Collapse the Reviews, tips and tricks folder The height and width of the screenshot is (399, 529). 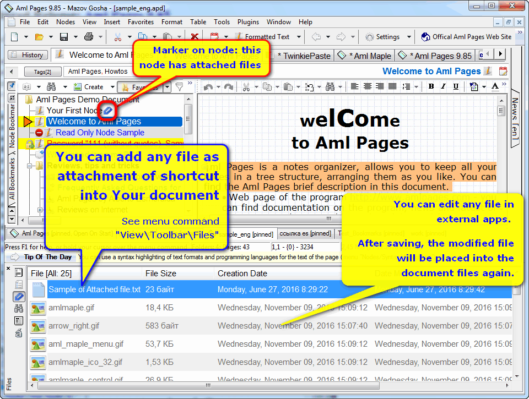[x=30, y=166]
